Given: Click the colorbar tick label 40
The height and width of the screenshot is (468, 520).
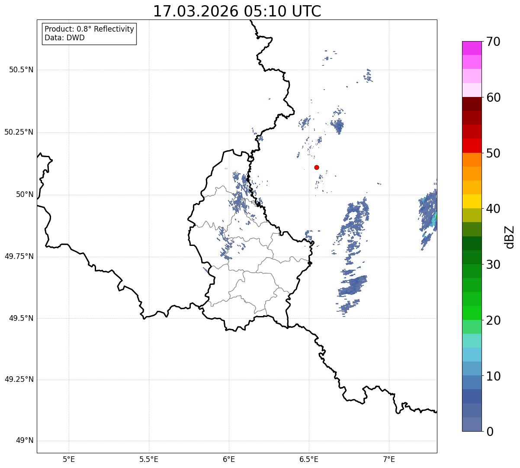Looking at the screenshot, I should (x=493, y=209).
